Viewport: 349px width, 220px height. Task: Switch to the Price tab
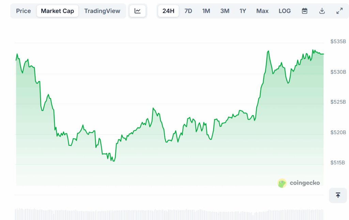(24, 11)
